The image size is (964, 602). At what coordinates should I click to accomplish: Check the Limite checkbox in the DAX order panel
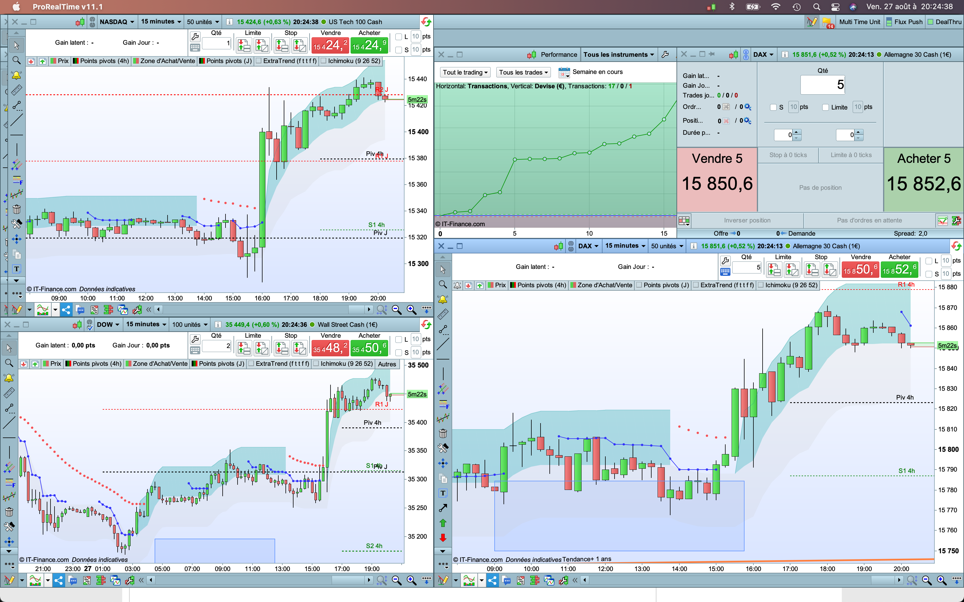[x=825, y=107]
